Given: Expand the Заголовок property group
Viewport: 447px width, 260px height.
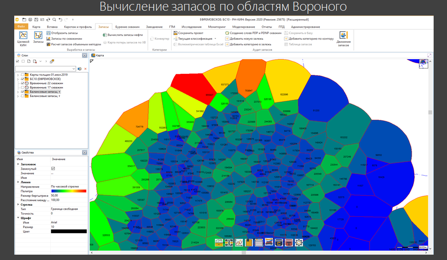Looking at the screenshot, I should point(18,164).
